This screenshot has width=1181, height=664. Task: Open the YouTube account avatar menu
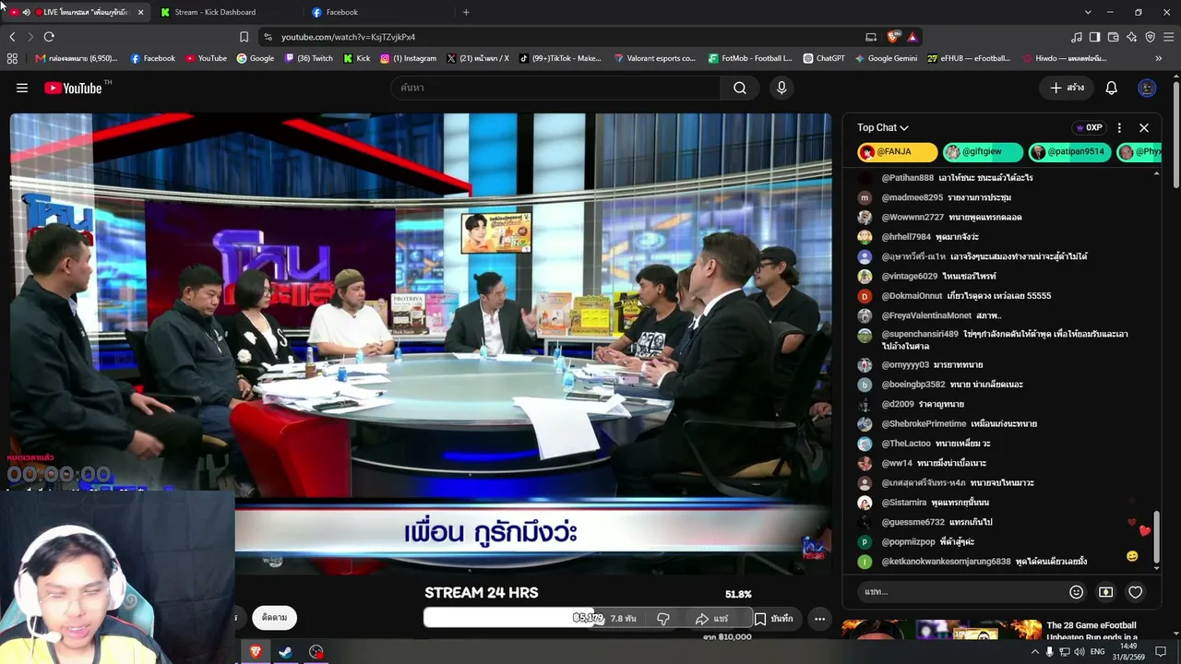(1147, 88)
